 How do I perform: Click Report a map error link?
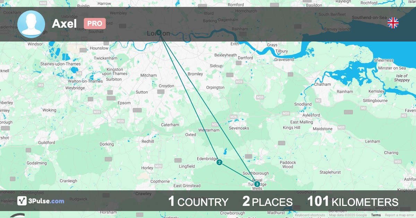[x=399, y=215]
